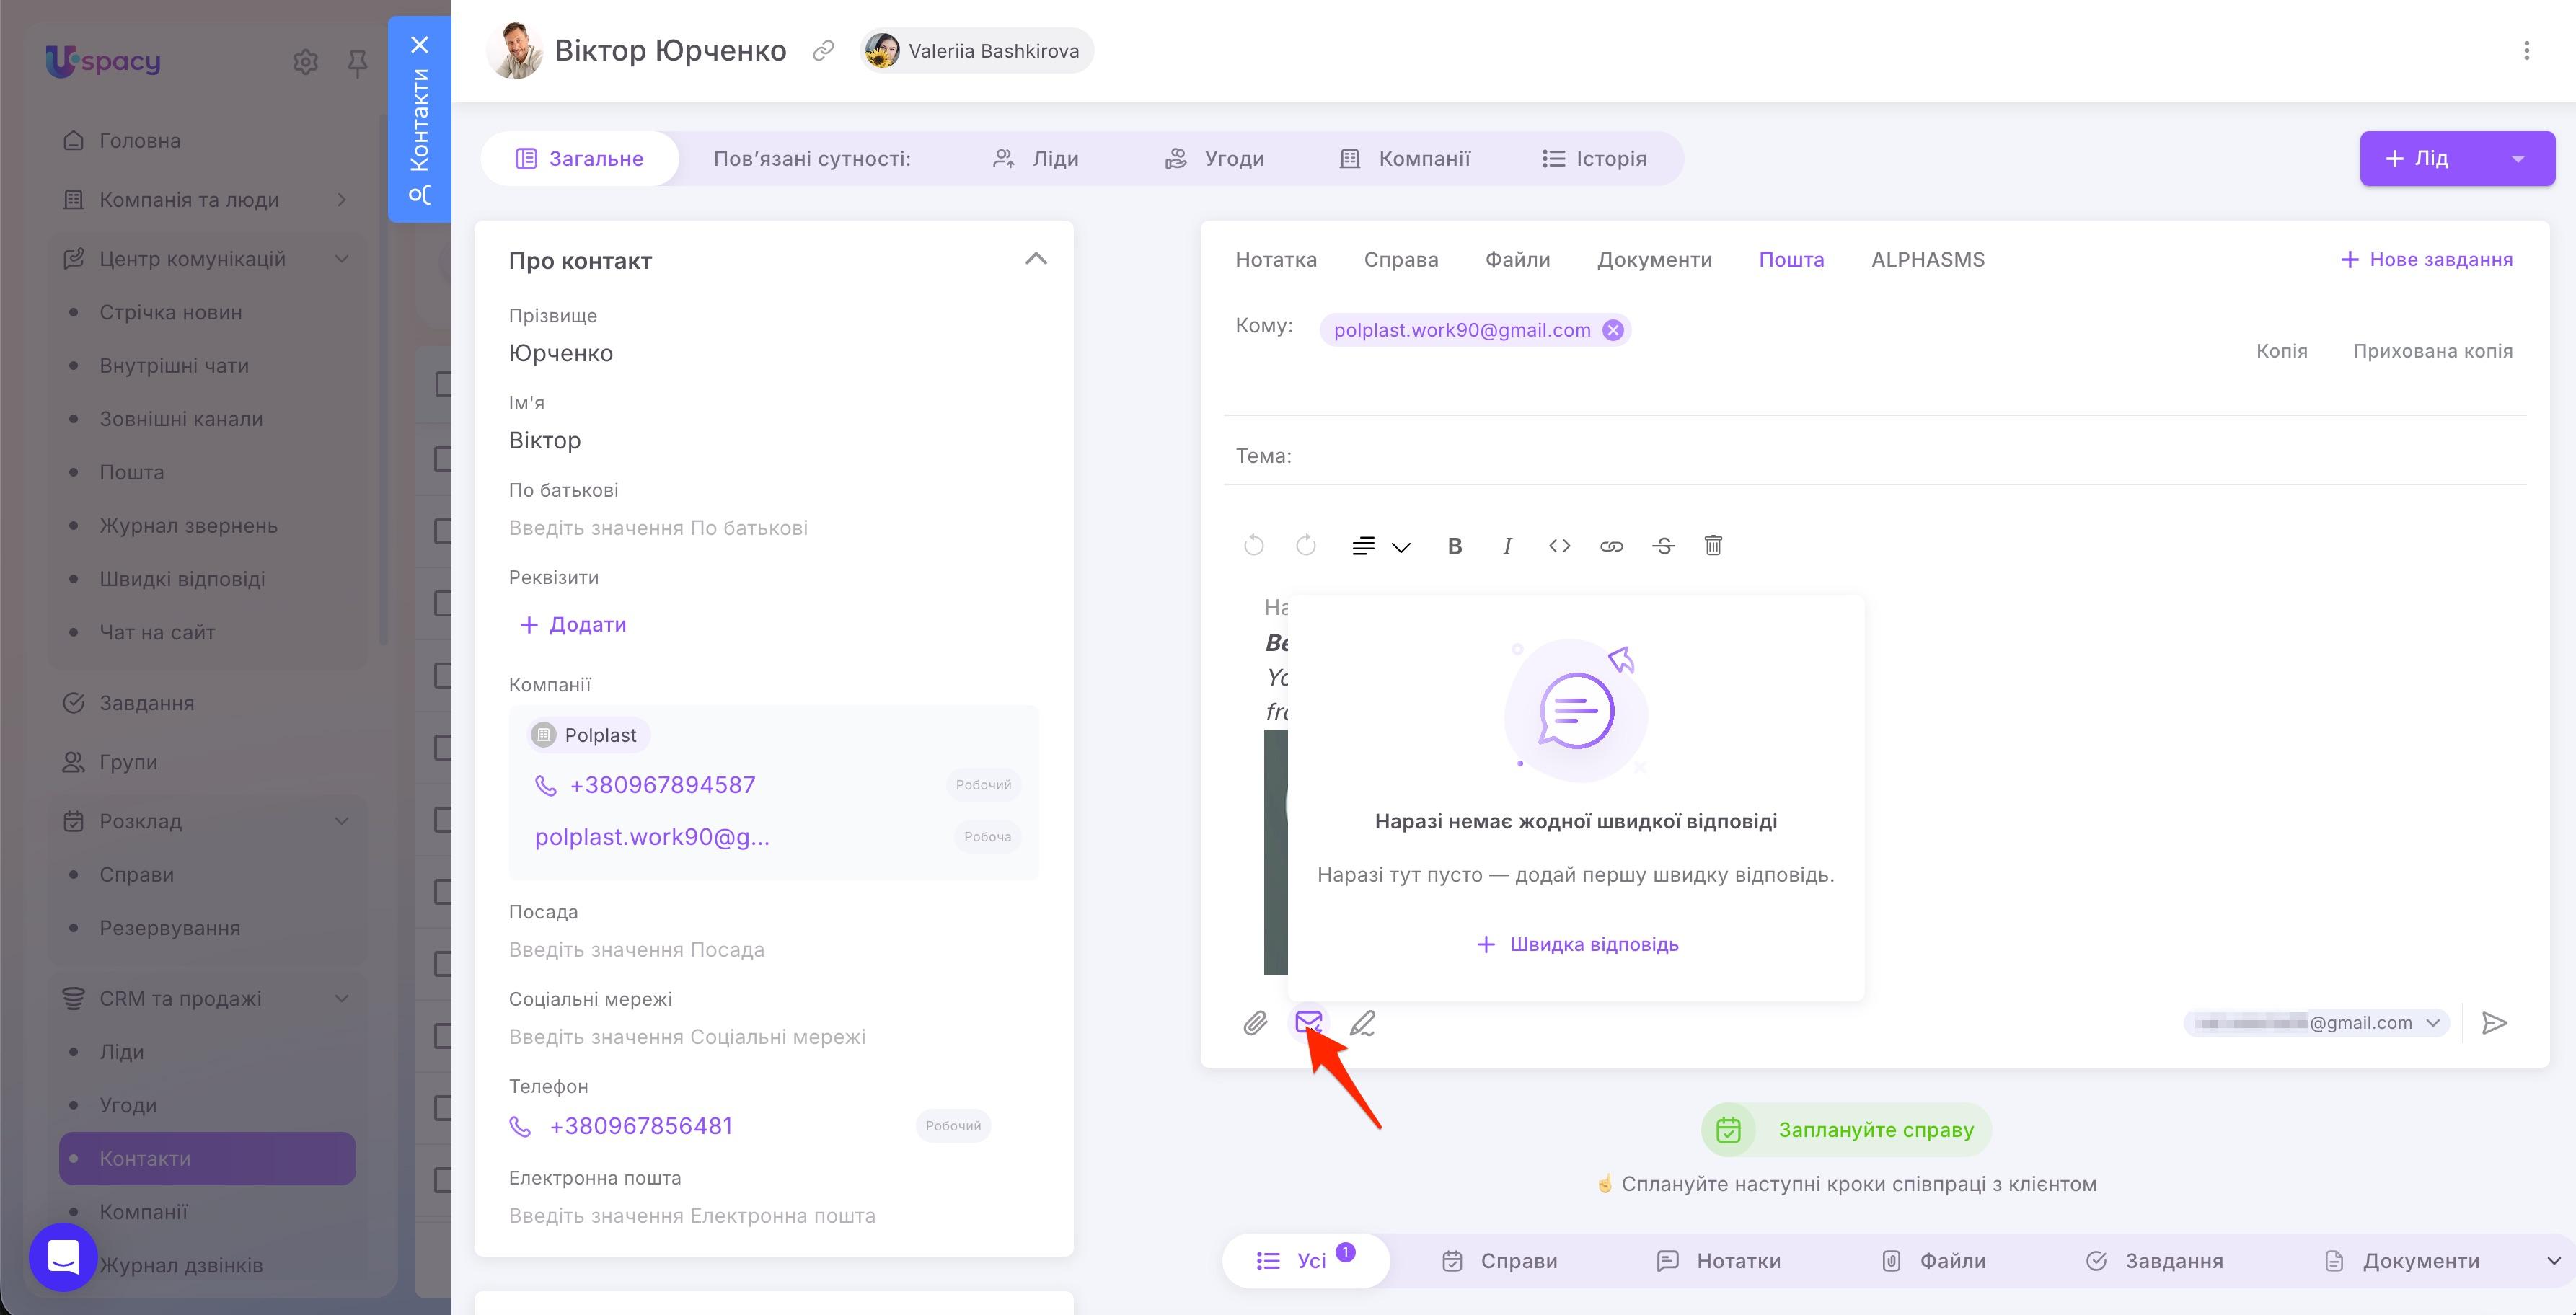Toggle bold formatting in editor toolbar
The width and height of the screenshot is (2576, 1315).
(x=1455, y=546)
